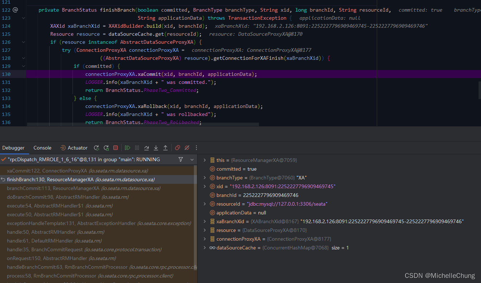Click the Rerun in debug mode icon
This screenshot has height=283, width=481.
point(106,148)
